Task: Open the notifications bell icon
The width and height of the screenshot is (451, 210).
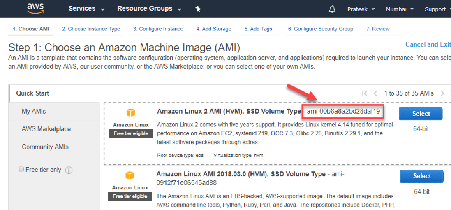Action: tap(332, 9)
